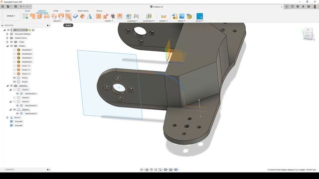
Task: Hide the Bodies folder
Action: (x=11, y=46)
